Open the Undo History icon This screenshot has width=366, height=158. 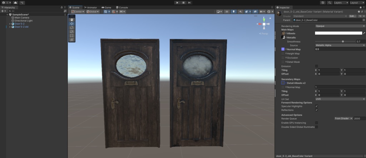pyautogui.click(x=323, y=2)
